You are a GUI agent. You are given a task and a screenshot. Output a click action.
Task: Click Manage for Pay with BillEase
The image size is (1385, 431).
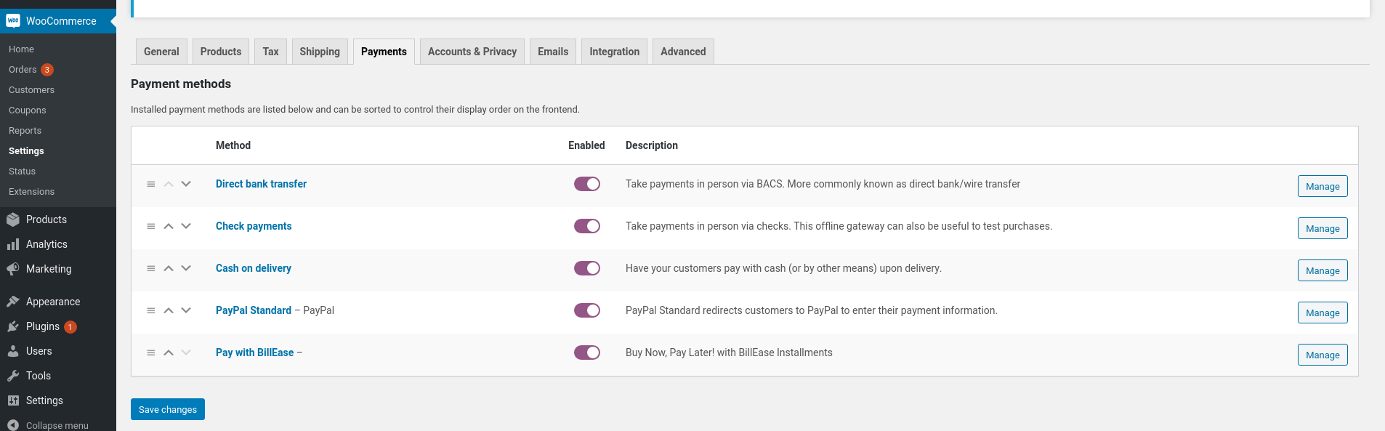(1323, 355)
